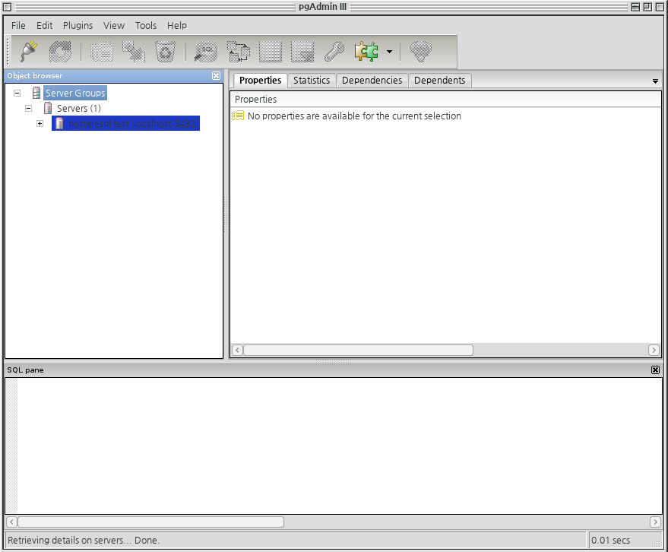The image size is (668, 552).
Task: Open the maintenance wrench tool
Action: (x=334, y=52)
